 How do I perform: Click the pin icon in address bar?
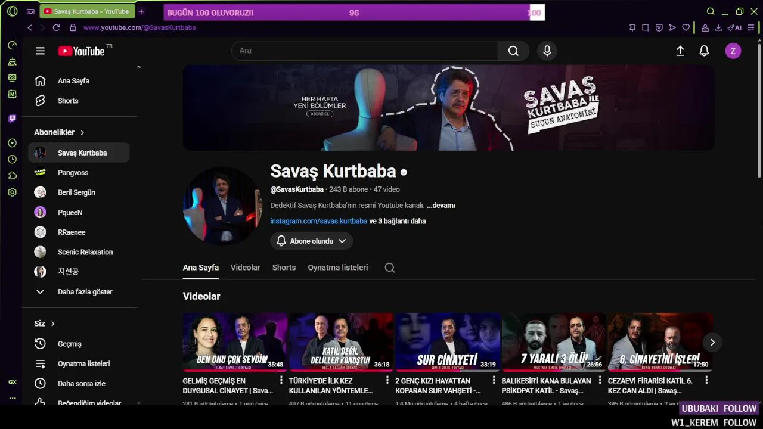point(632,27)
